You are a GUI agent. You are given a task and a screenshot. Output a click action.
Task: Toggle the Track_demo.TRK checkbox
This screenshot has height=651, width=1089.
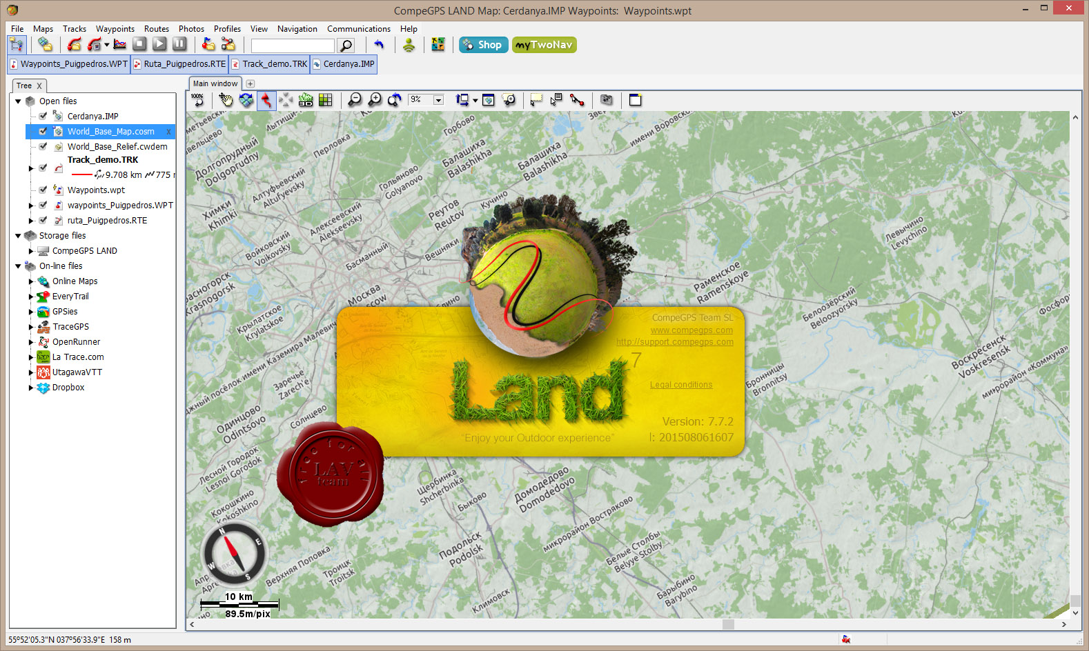[43, 168]
